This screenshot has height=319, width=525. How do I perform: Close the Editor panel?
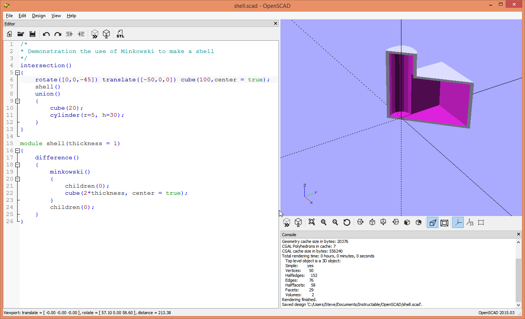point(275,23)
